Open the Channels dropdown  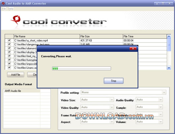[149, 115]
